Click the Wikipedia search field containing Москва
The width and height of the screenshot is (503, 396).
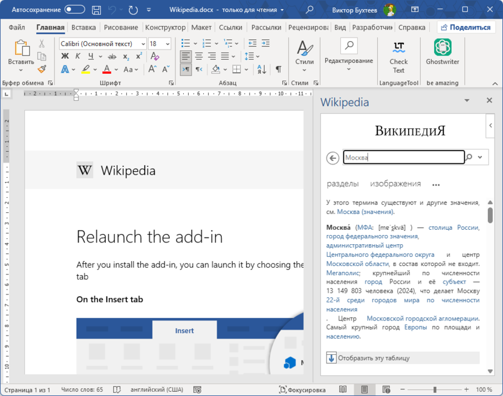[x=403, y=157]
